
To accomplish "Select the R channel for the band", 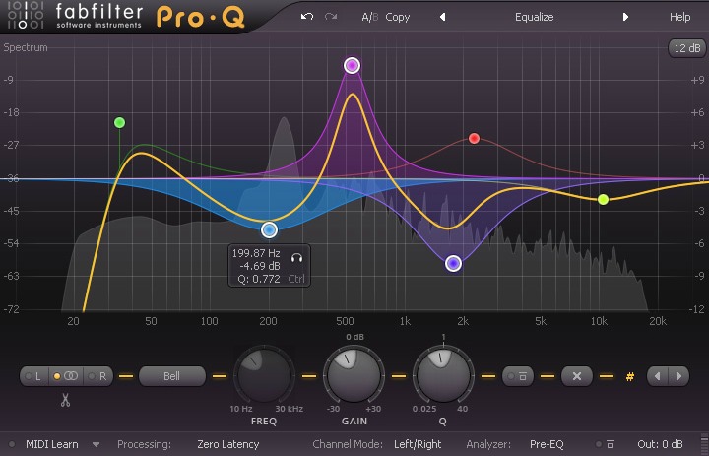I will pyautogui.click(x=98, y=376).
